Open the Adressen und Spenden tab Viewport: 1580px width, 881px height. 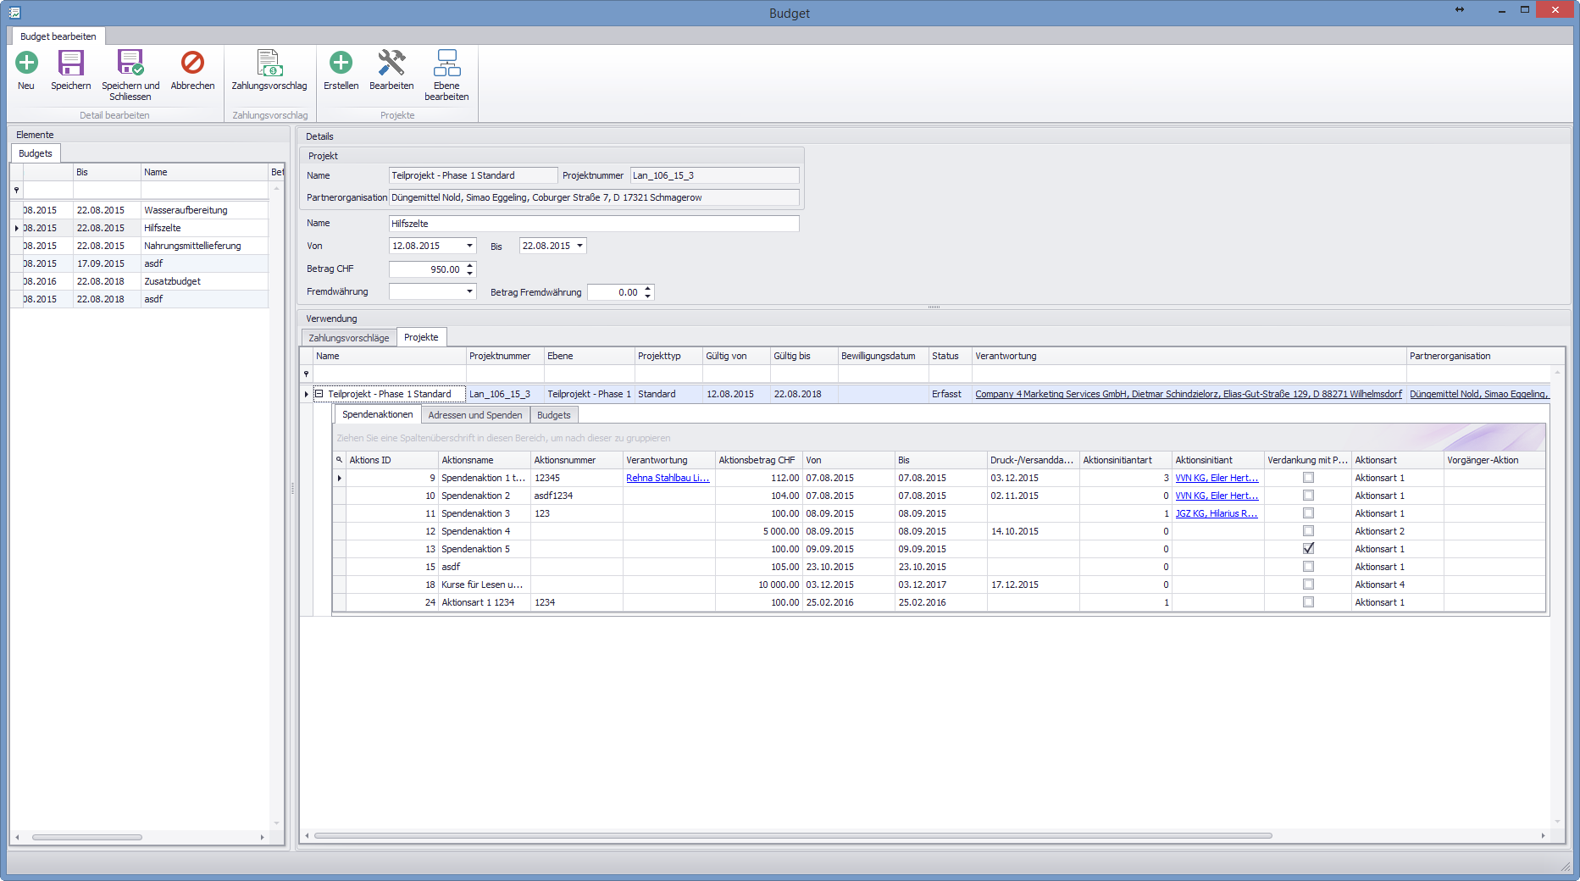474,415
